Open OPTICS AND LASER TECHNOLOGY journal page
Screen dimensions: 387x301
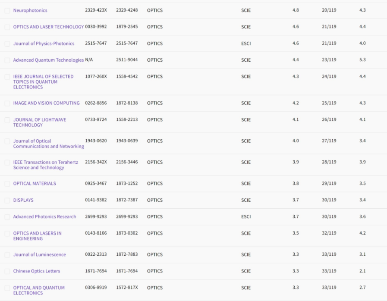click(x=48, y=27)
